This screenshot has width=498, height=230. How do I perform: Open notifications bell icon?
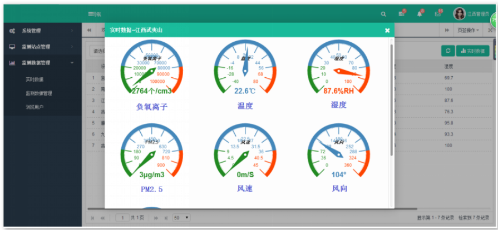click(420, 14)
